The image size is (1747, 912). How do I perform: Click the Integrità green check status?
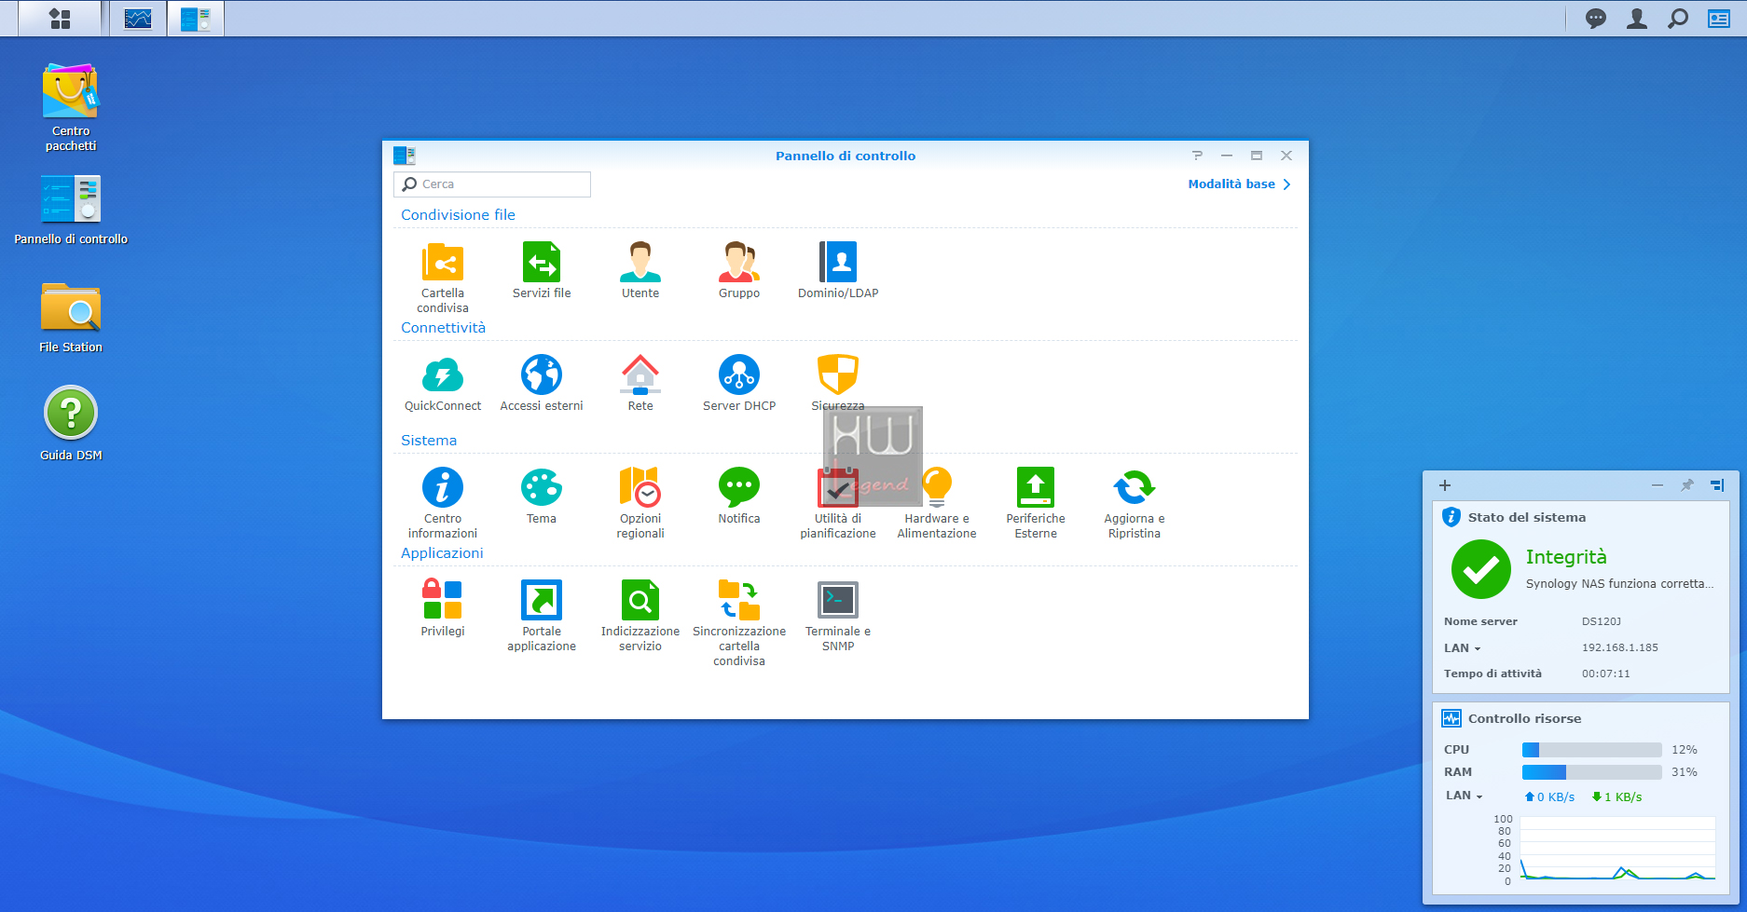click(1481, 569)
